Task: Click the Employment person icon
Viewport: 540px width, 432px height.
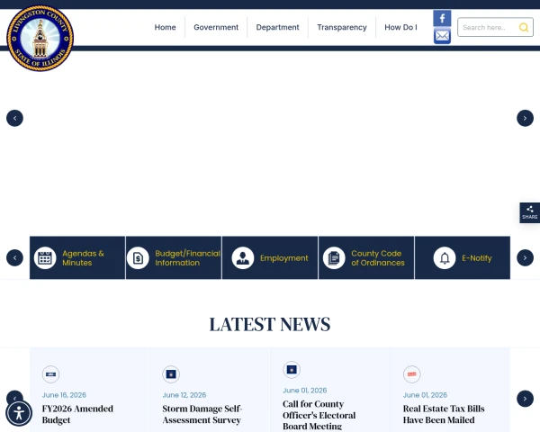Action: point(243,258)
